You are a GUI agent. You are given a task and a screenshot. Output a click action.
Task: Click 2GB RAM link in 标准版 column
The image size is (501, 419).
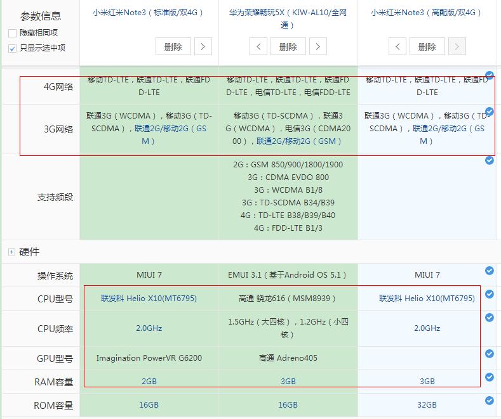(x=149, y=382)
